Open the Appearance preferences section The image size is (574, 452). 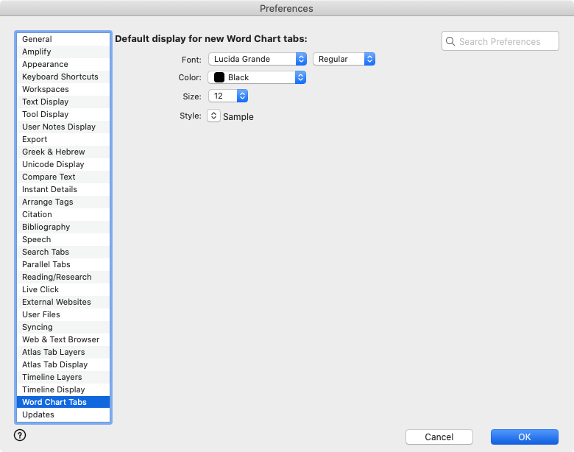(45, 64)
